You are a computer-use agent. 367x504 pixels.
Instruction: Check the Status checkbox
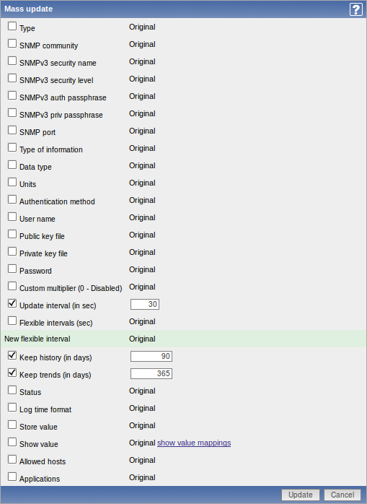pyautogui.click(x=12, y=390)
